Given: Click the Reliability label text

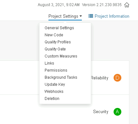Looking at the screenshot, I should (x=99, y=78).
